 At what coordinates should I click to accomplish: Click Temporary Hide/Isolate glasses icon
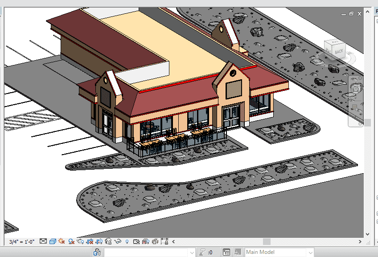pyautogui.click(x=118, y=241)
